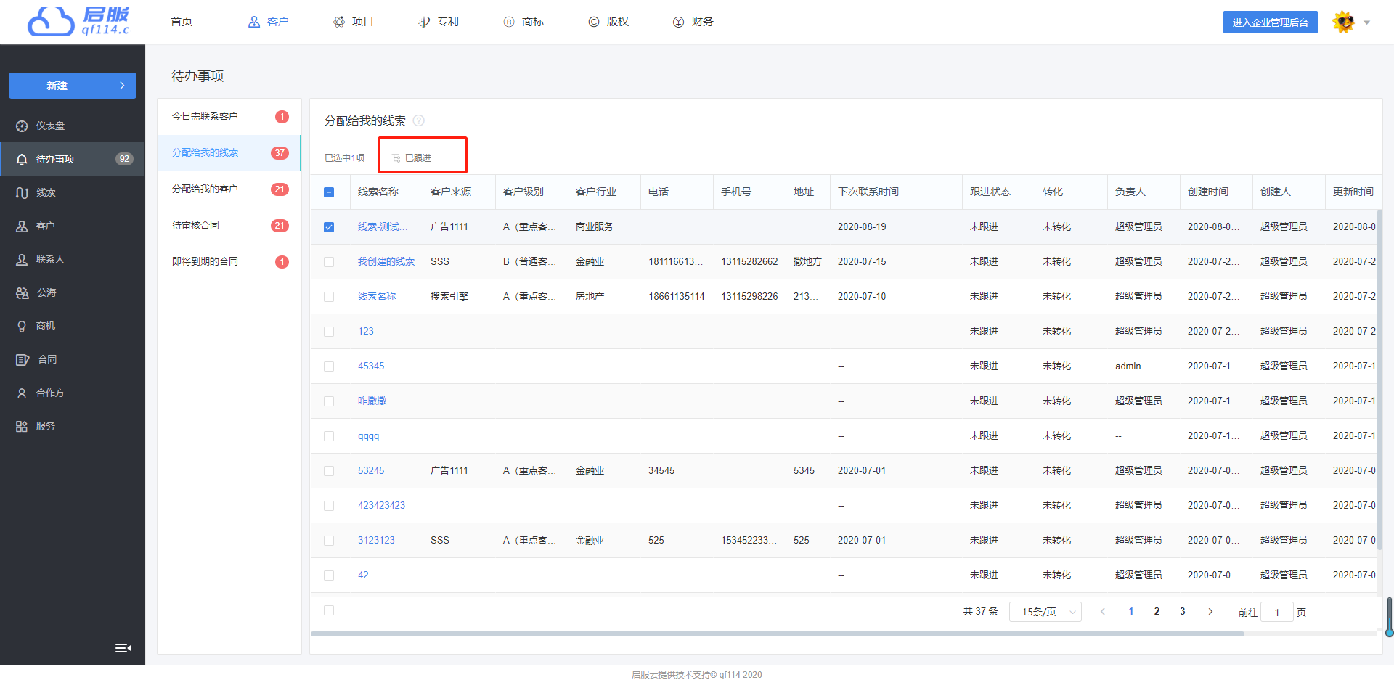Open the 42 lead link
The image size is (1394, 680).
pos(364,575)
